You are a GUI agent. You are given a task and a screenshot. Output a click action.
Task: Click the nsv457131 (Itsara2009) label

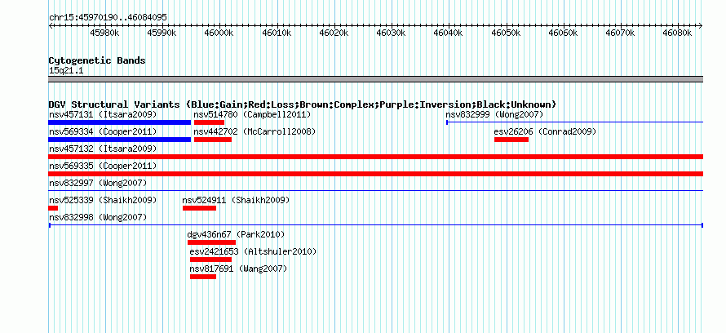(x=103, y=114)
